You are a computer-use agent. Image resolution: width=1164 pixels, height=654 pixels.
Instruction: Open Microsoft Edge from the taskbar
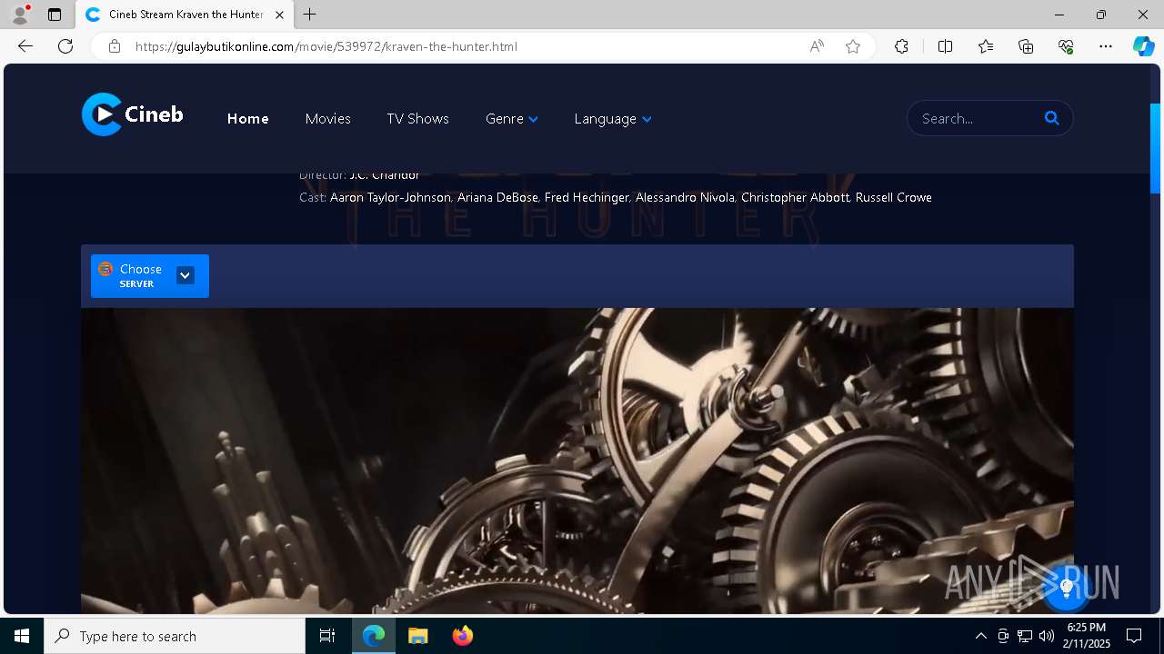[x=374, y=636]
